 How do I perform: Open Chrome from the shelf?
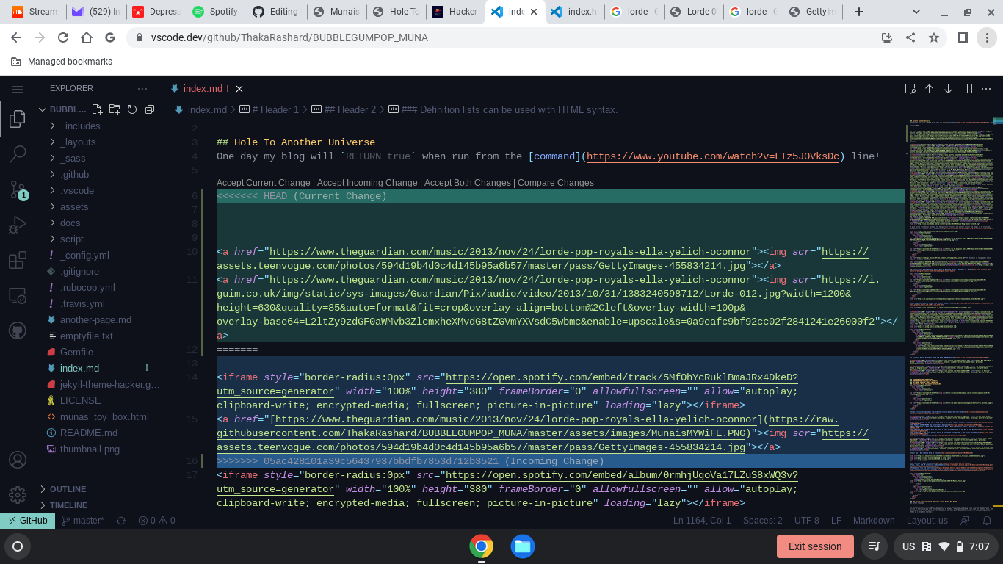(x=481, y=546)
